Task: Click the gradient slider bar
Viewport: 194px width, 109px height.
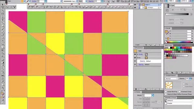Action: coord(177,14)
